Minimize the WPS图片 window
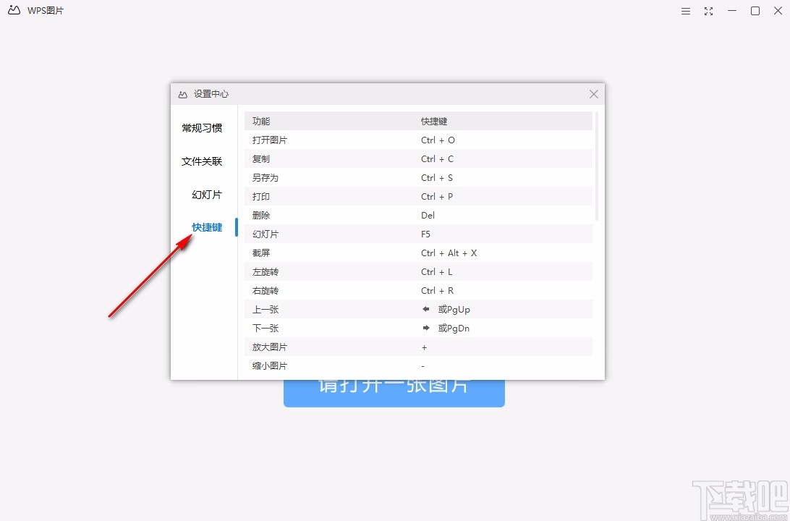Viewport: 790px width, 521px height. (731, 11)
